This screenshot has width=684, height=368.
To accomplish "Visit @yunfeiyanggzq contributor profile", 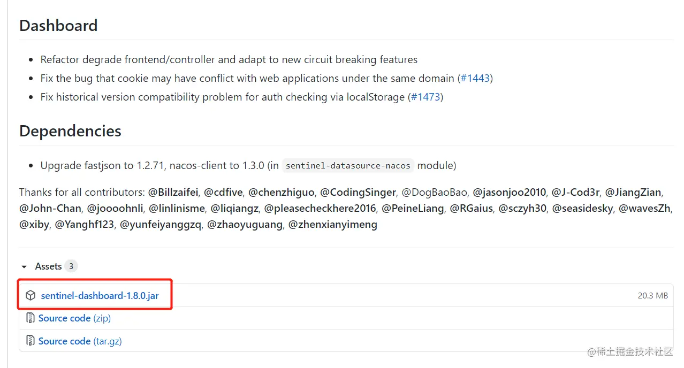I will [x=161, y=224].
